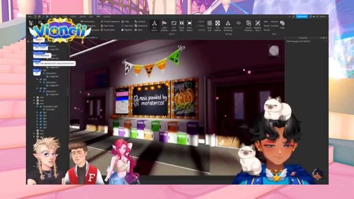Open the Call Stack window

click(140, 22)
